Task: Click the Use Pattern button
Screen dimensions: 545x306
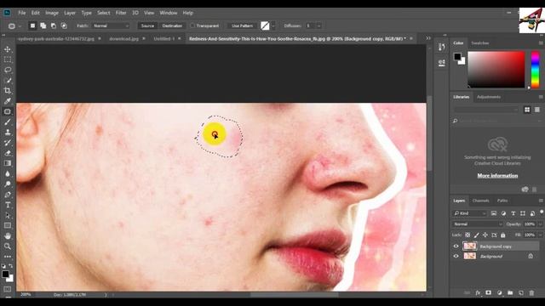Action: pyautogui.click(x=242, y=25)
